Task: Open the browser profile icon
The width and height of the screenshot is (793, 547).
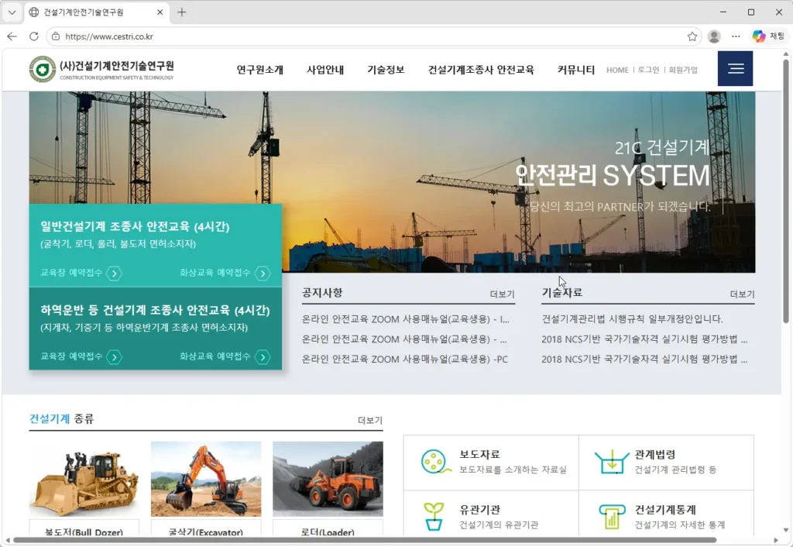Action: click(x=714, y=36)
